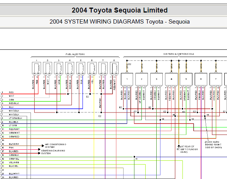Screen dimensions: 227x179
Task: Select pin 10 "LT GRN" wire label
Action: [x=13, y=125]
